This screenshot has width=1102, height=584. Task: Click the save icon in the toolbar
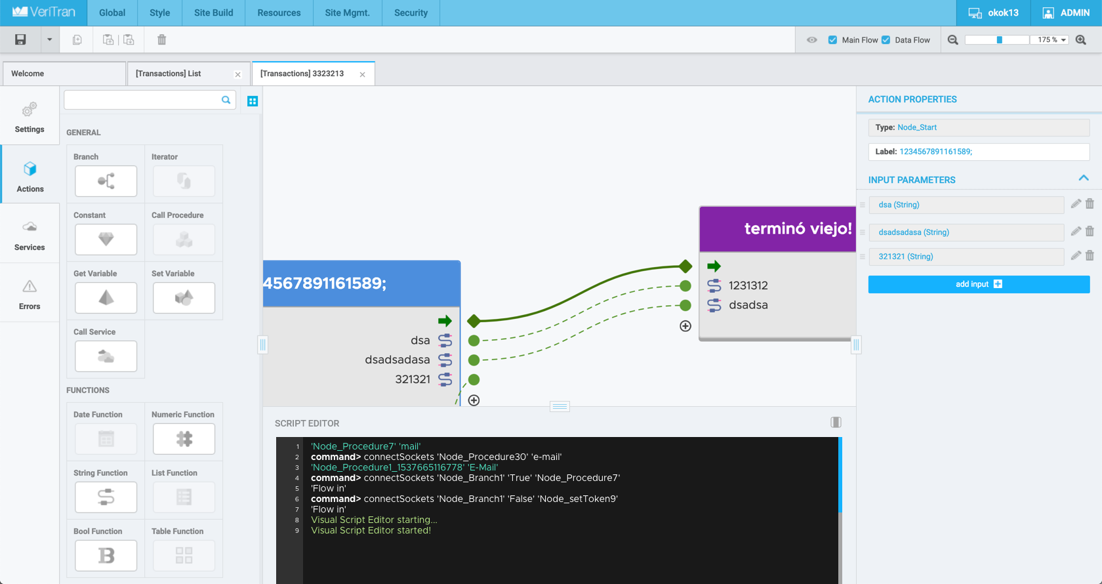20,40
